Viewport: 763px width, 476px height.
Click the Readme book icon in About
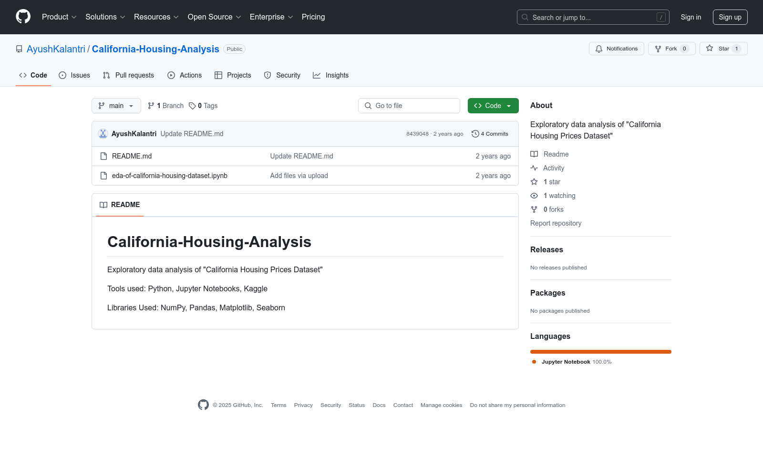coord(534,154)
